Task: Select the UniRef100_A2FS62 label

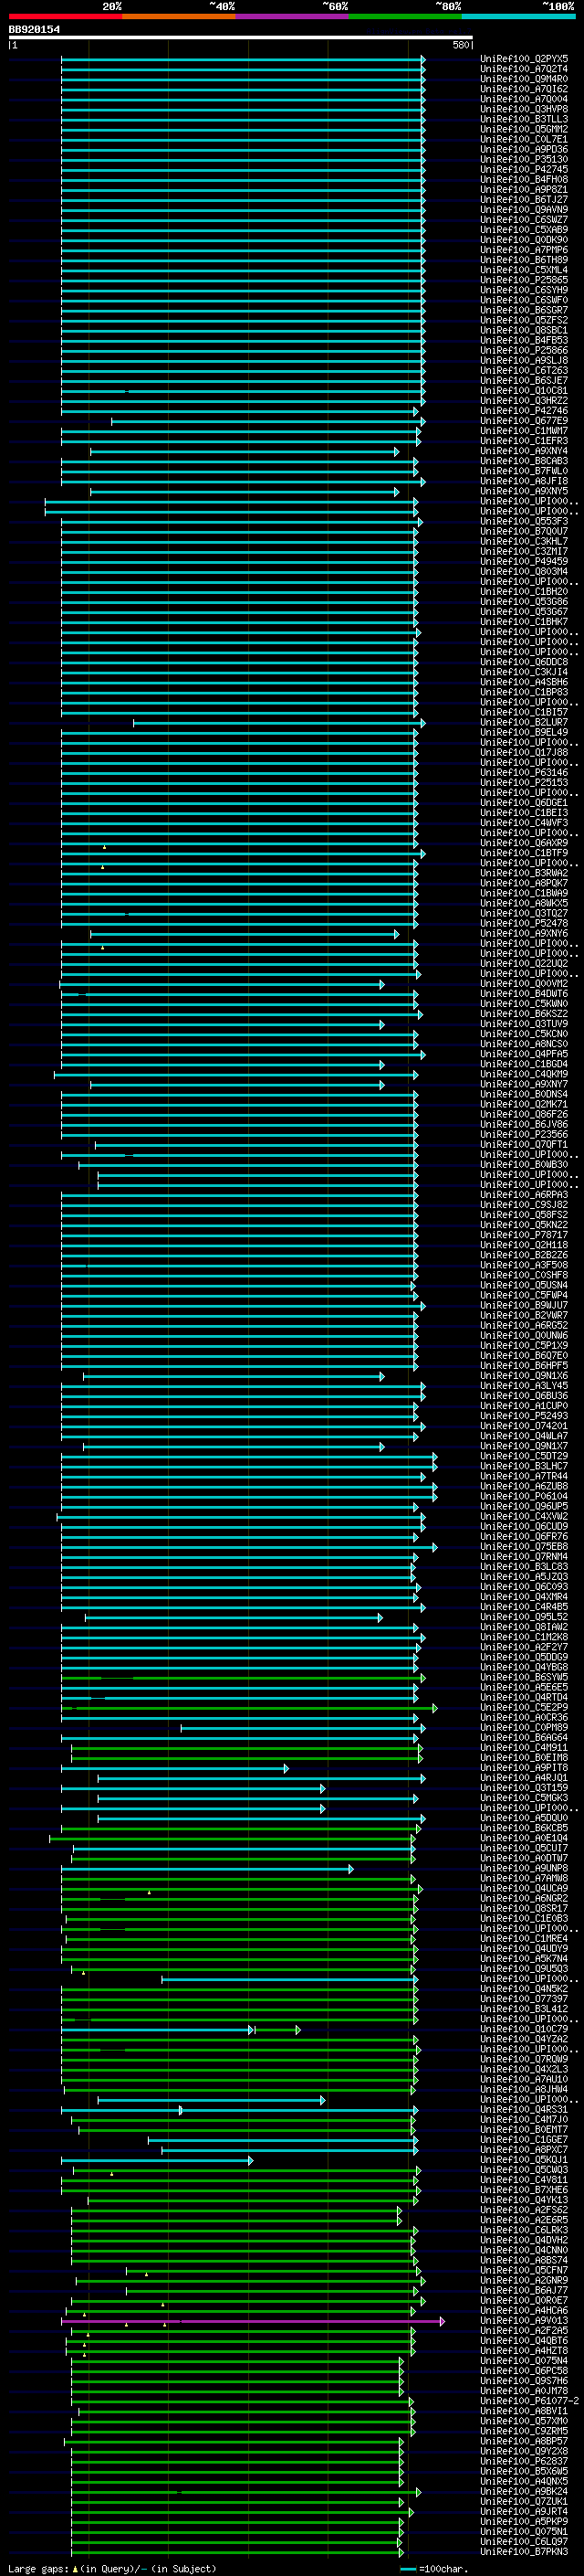Action: 523,2211
